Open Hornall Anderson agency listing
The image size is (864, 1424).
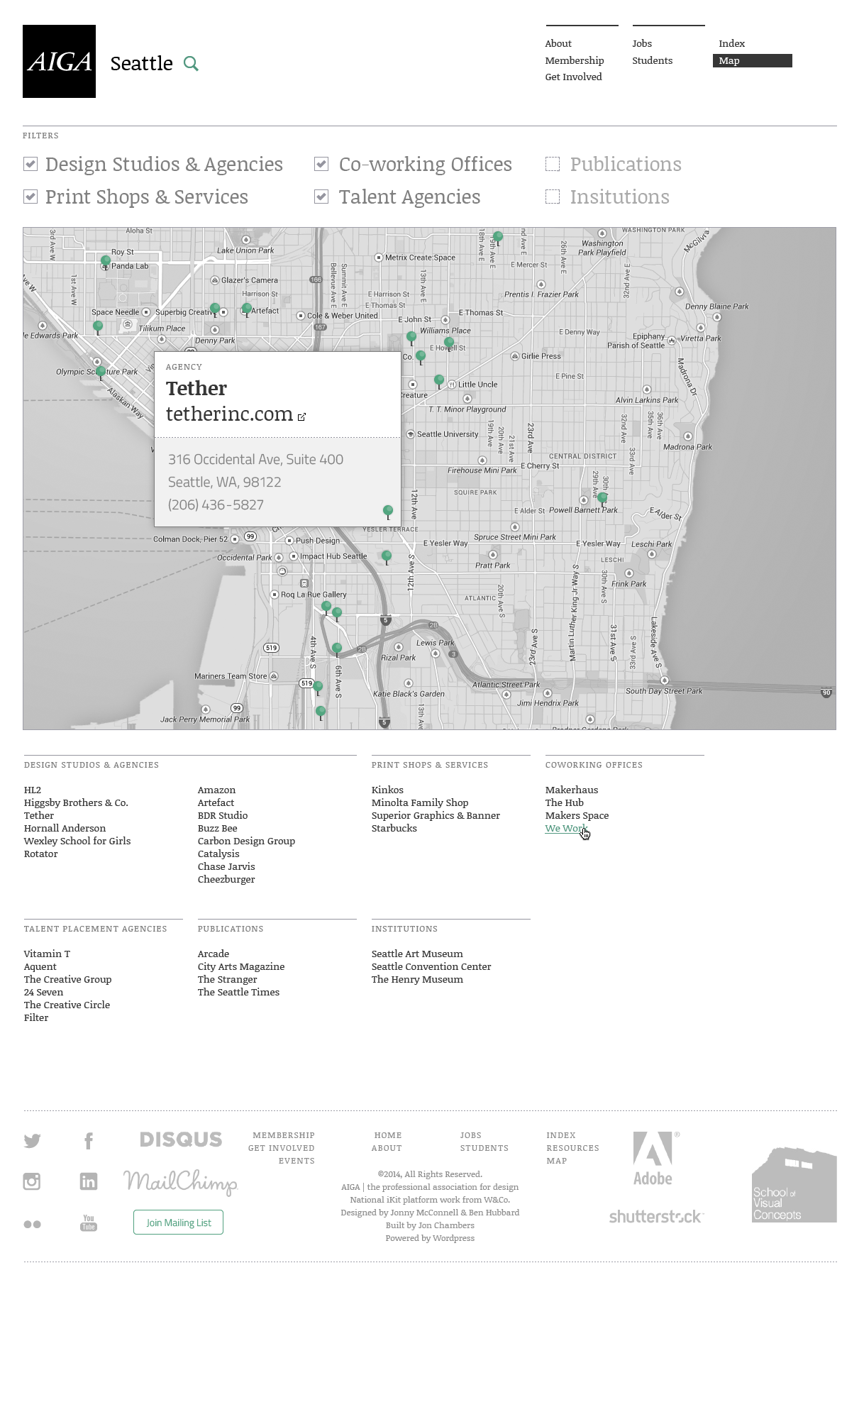point(65,828)
